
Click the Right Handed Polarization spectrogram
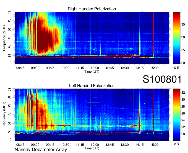(92, 38)
